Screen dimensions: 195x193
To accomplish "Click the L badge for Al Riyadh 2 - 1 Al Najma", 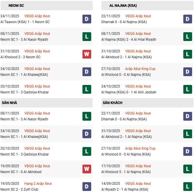I will (x=187, y=187).
